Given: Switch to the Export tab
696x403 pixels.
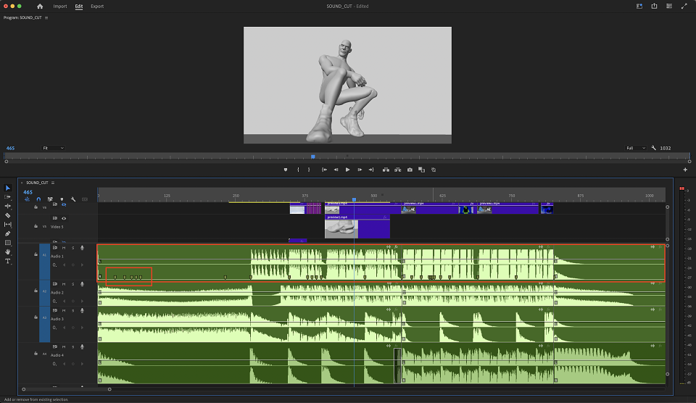Looking at the screenshot, I should [x=96, y=7].
